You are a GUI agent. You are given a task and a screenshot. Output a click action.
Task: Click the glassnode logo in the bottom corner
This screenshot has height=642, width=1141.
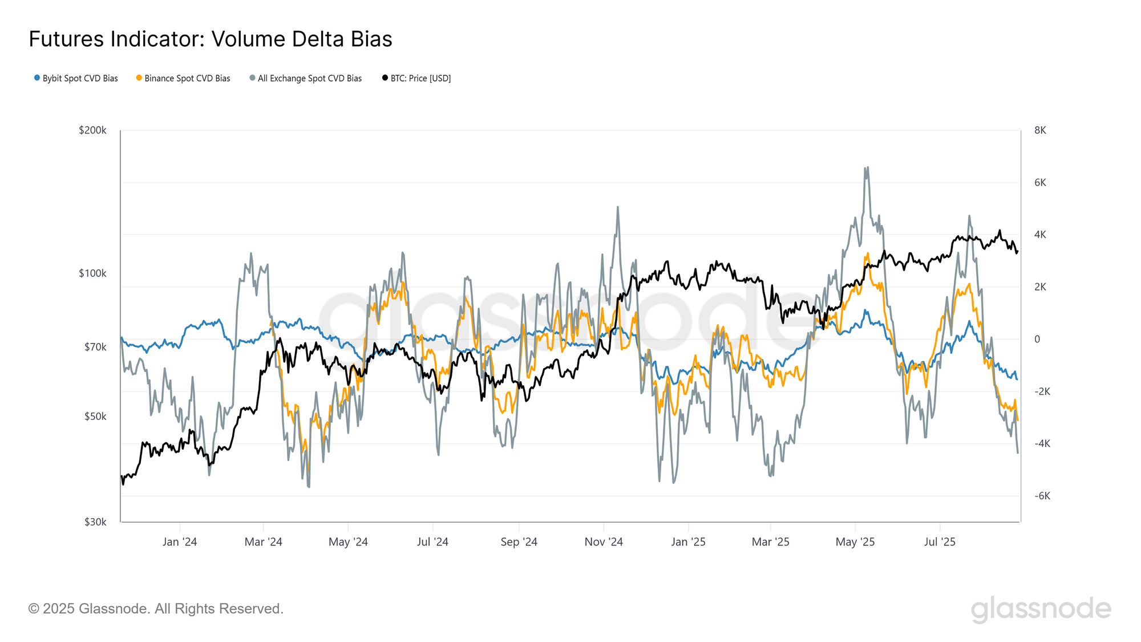coord(1041,609)
